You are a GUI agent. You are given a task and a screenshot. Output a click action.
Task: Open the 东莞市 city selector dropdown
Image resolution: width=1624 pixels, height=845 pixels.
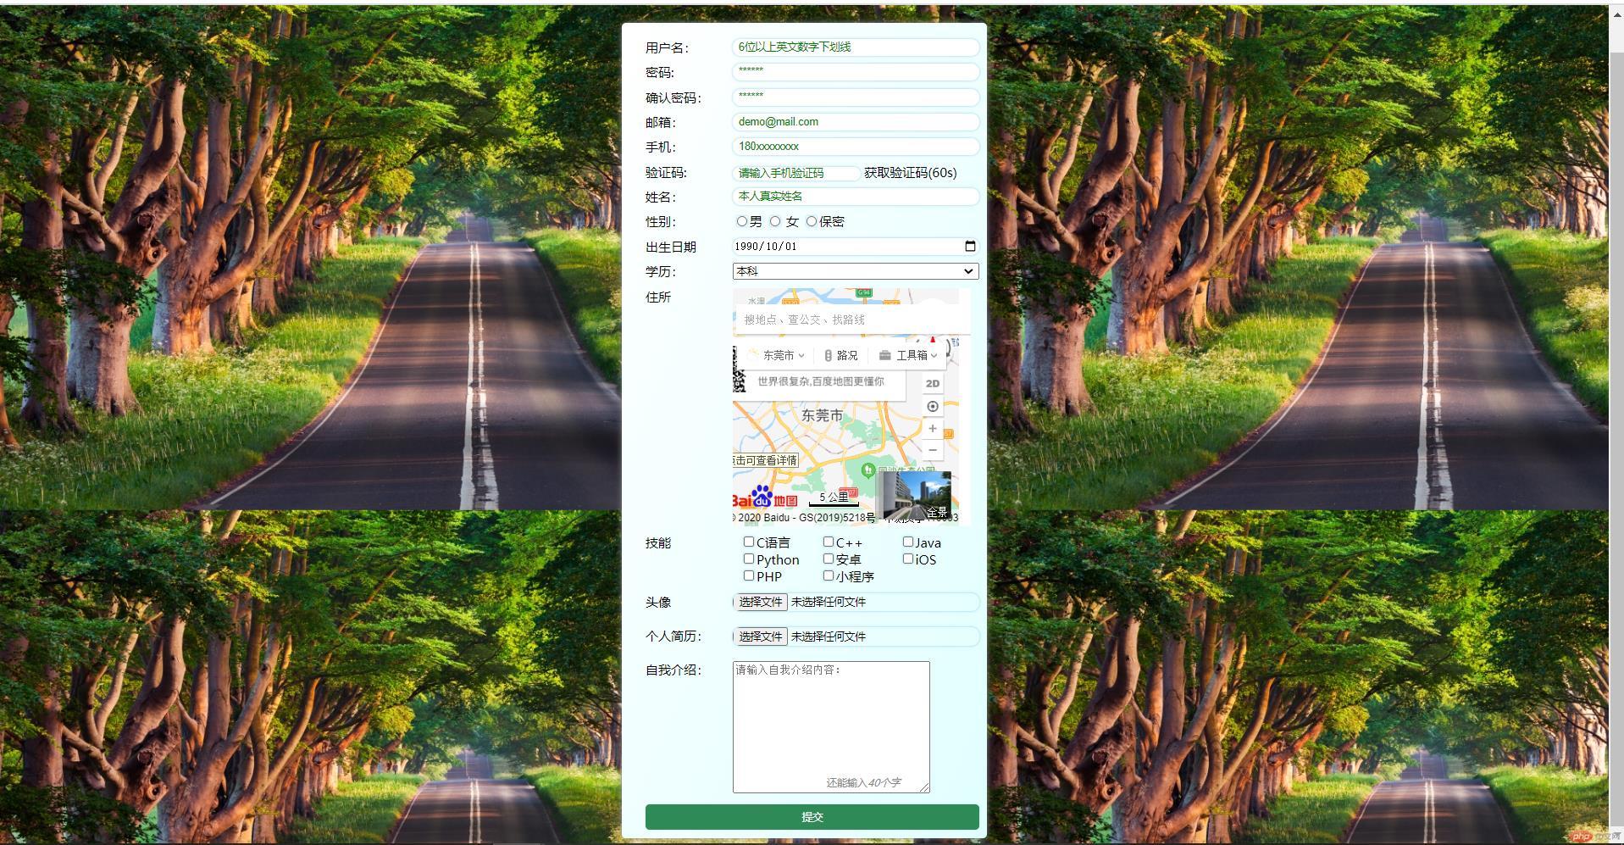coord(777,355)
